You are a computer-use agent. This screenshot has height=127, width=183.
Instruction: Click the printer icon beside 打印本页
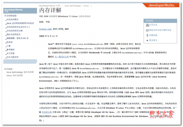147,25
